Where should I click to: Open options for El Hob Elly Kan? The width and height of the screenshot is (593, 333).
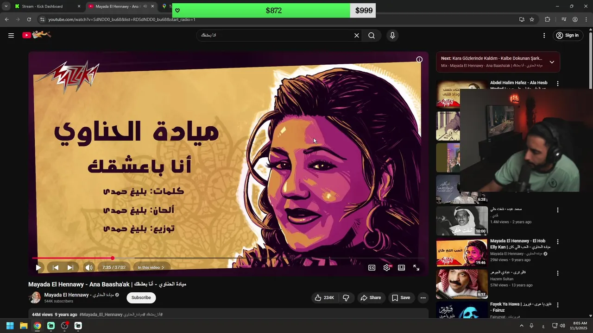pos(558,242)
